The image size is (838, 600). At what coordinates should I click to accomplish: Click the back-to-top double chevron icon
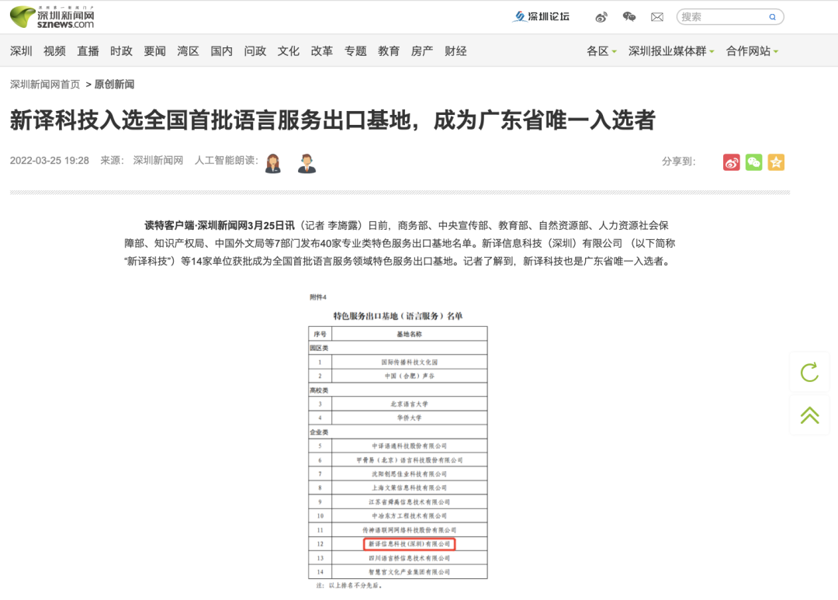click(x=809, y=414)
